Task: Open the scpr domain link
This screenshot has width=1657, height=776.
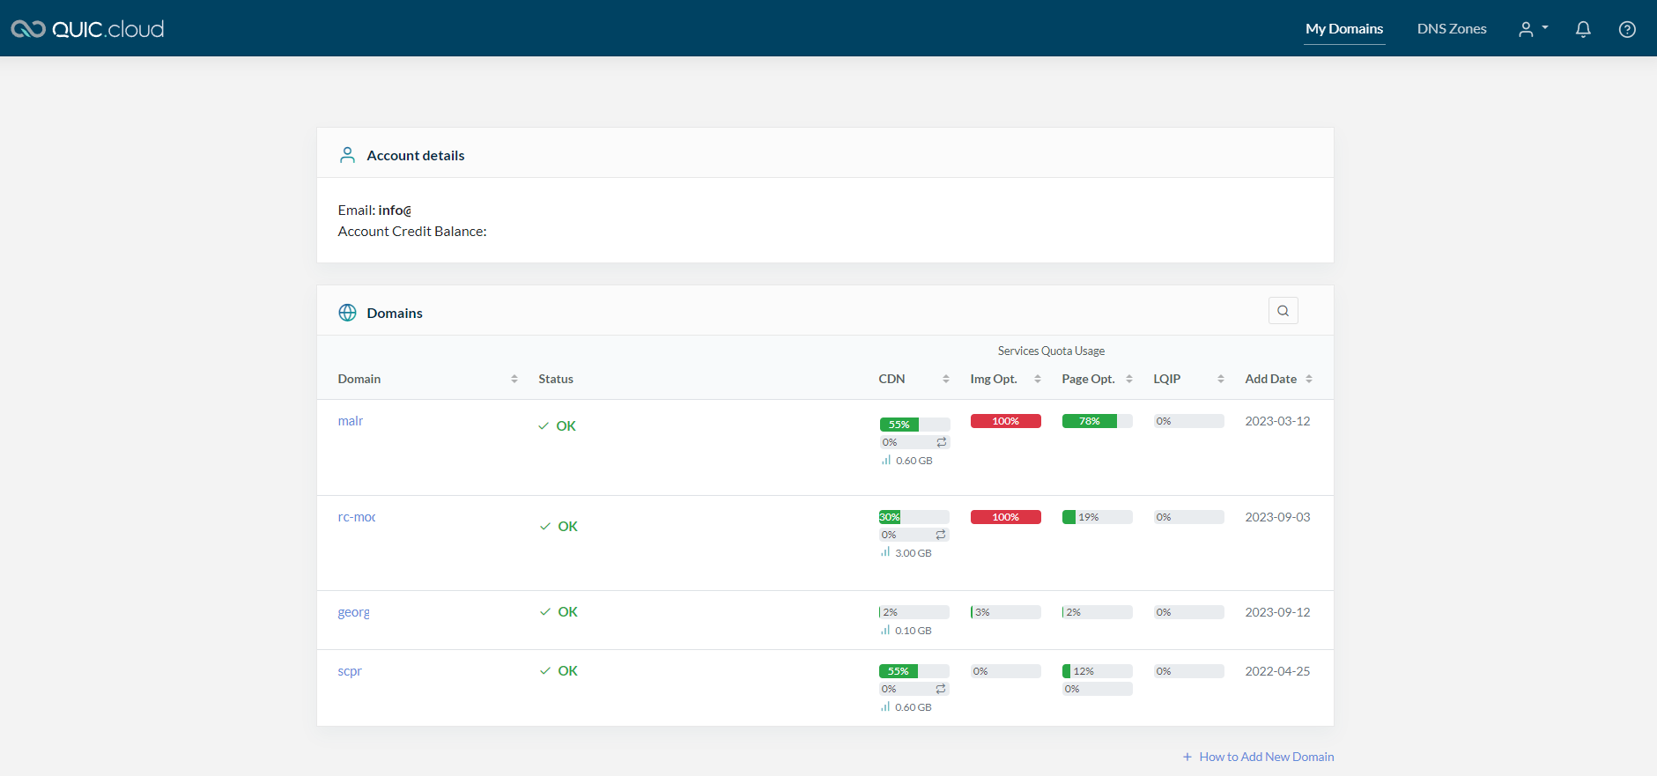Action: point(350,671)
